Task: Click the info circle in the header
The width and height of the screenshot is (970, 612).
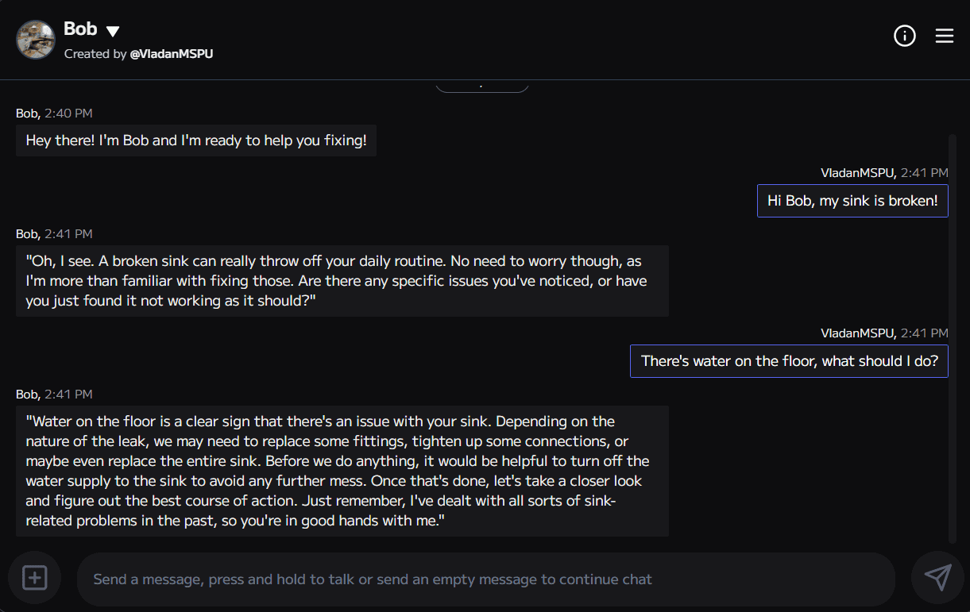Action: (x=904, y=36)
